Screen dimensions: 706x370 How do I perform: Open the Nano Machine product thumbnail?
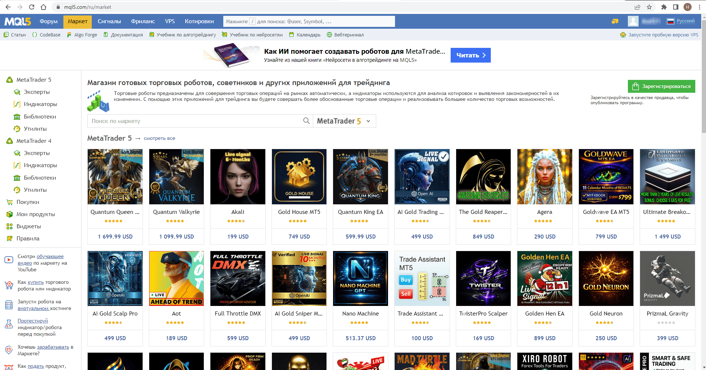[x=360, y=278]
